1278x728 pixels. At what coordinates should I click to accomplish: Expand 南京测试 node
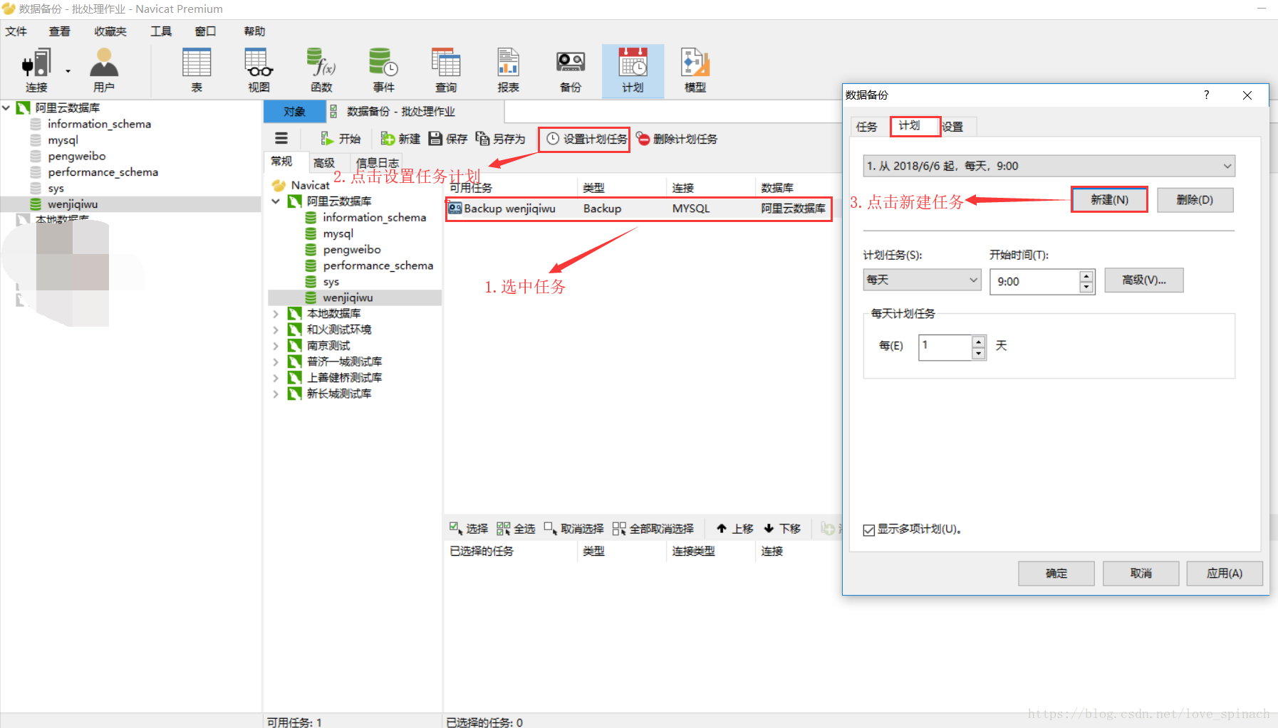coord(276,346)
